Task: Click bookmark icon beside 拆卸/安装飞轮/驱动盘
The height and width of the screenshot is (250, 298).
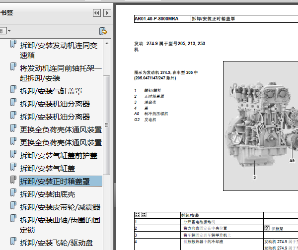Action: (x=13, y=241)
